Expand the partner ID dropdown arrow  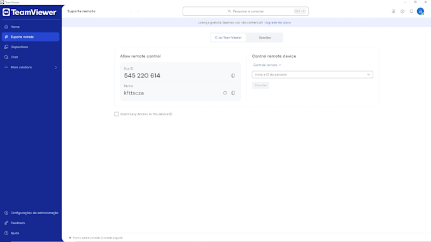[x=369, y=75]
